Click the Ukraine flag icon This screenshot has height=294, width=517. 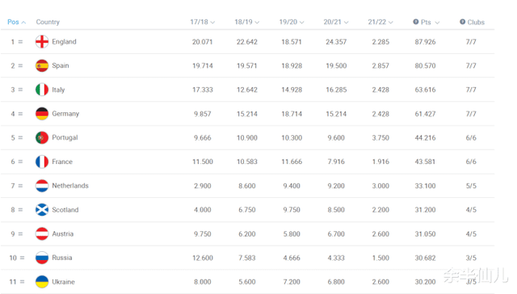point(42,282)
